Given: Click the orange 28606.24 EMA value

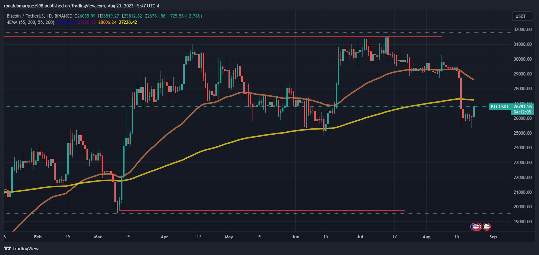Looking at the screenshot, I should [x=107, y=22].
